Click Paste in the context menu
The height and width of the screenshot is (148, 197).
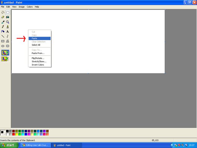(40, 38)
